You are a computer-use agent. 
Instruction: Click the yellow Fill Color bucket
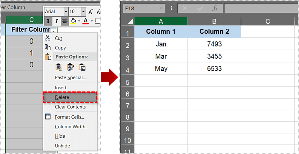73,21
